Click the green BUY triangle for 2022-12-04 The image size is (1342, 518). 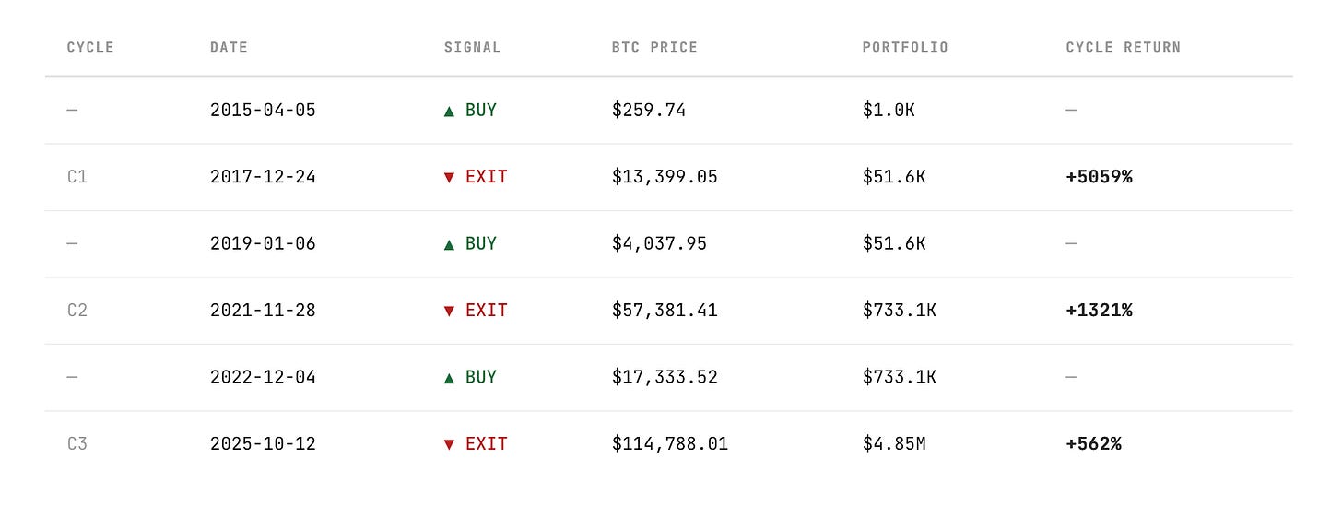(449, 378)
